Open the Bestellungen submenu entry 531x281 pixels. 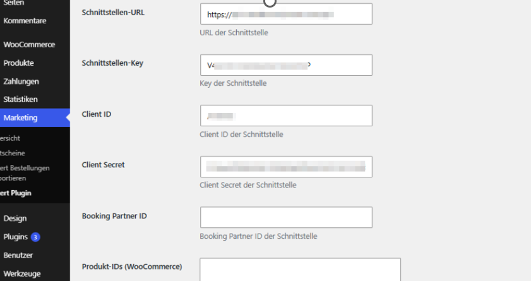tap(25, 168)
